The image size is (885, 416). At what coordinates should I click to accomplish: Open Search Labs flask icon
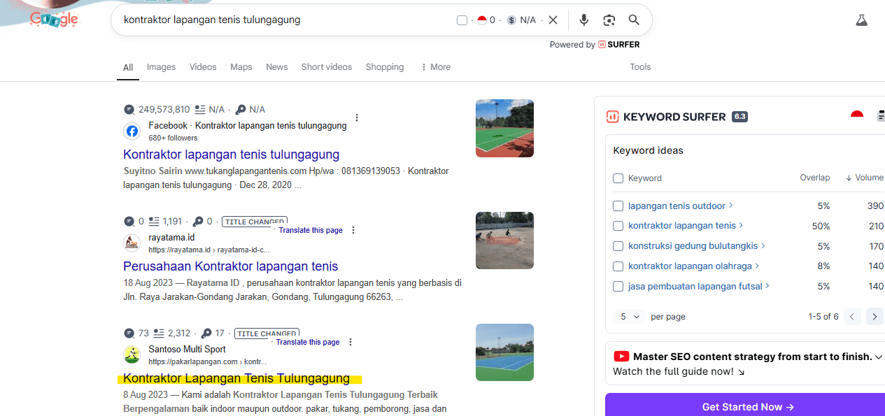(x=861, y=20)
